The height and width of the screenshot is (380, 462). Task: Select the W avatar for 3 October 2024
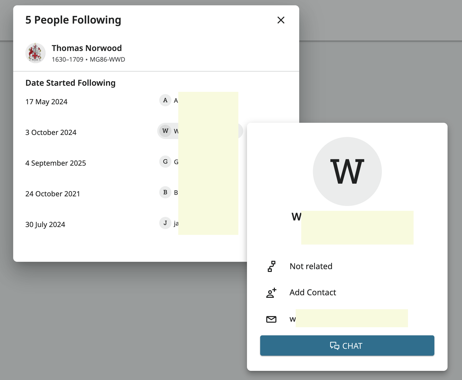tap(165, 131)
